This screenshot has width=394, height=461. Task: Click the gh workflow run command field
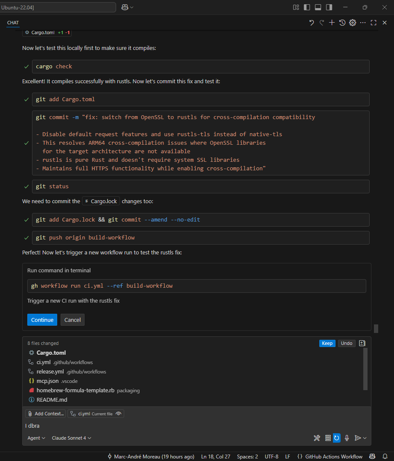point(196,286)
